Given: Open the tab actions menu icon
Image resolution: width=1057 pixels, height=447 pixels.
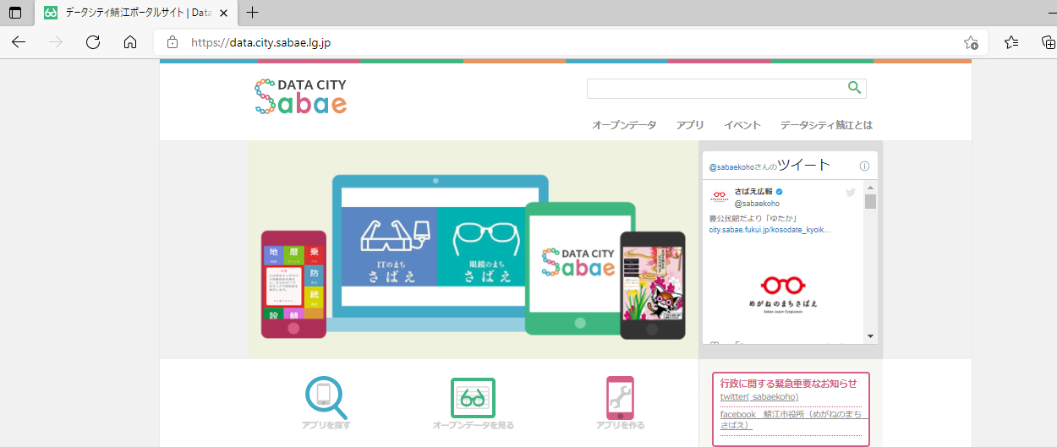Looking at the screenshot, I should pos(15,13).
